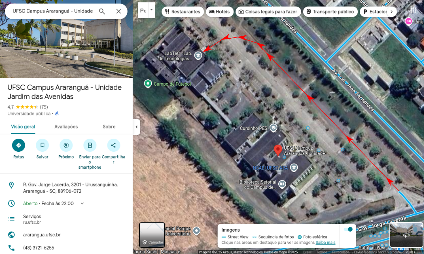Click the Enviar para o smartphone icon
This screenshot has height=254, width=424.
pyautogui.click(x=90, y=145)
